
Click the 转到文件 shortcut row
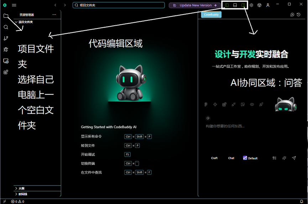tap(110, 146)
